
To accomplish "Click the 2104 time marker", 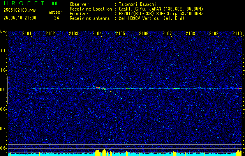I will tap(97, 34).
